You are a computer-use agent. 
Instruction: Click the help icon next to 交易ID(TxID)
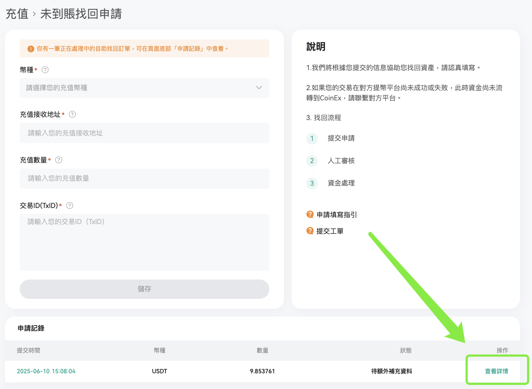(69, 205)
